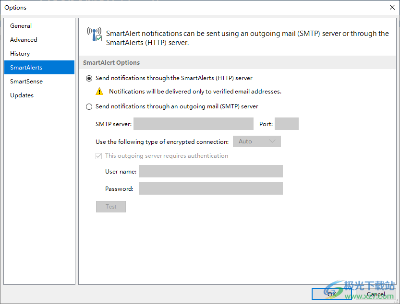Switch to the Advanced options page
Screen dimensions: 400x304
point(24,40)
